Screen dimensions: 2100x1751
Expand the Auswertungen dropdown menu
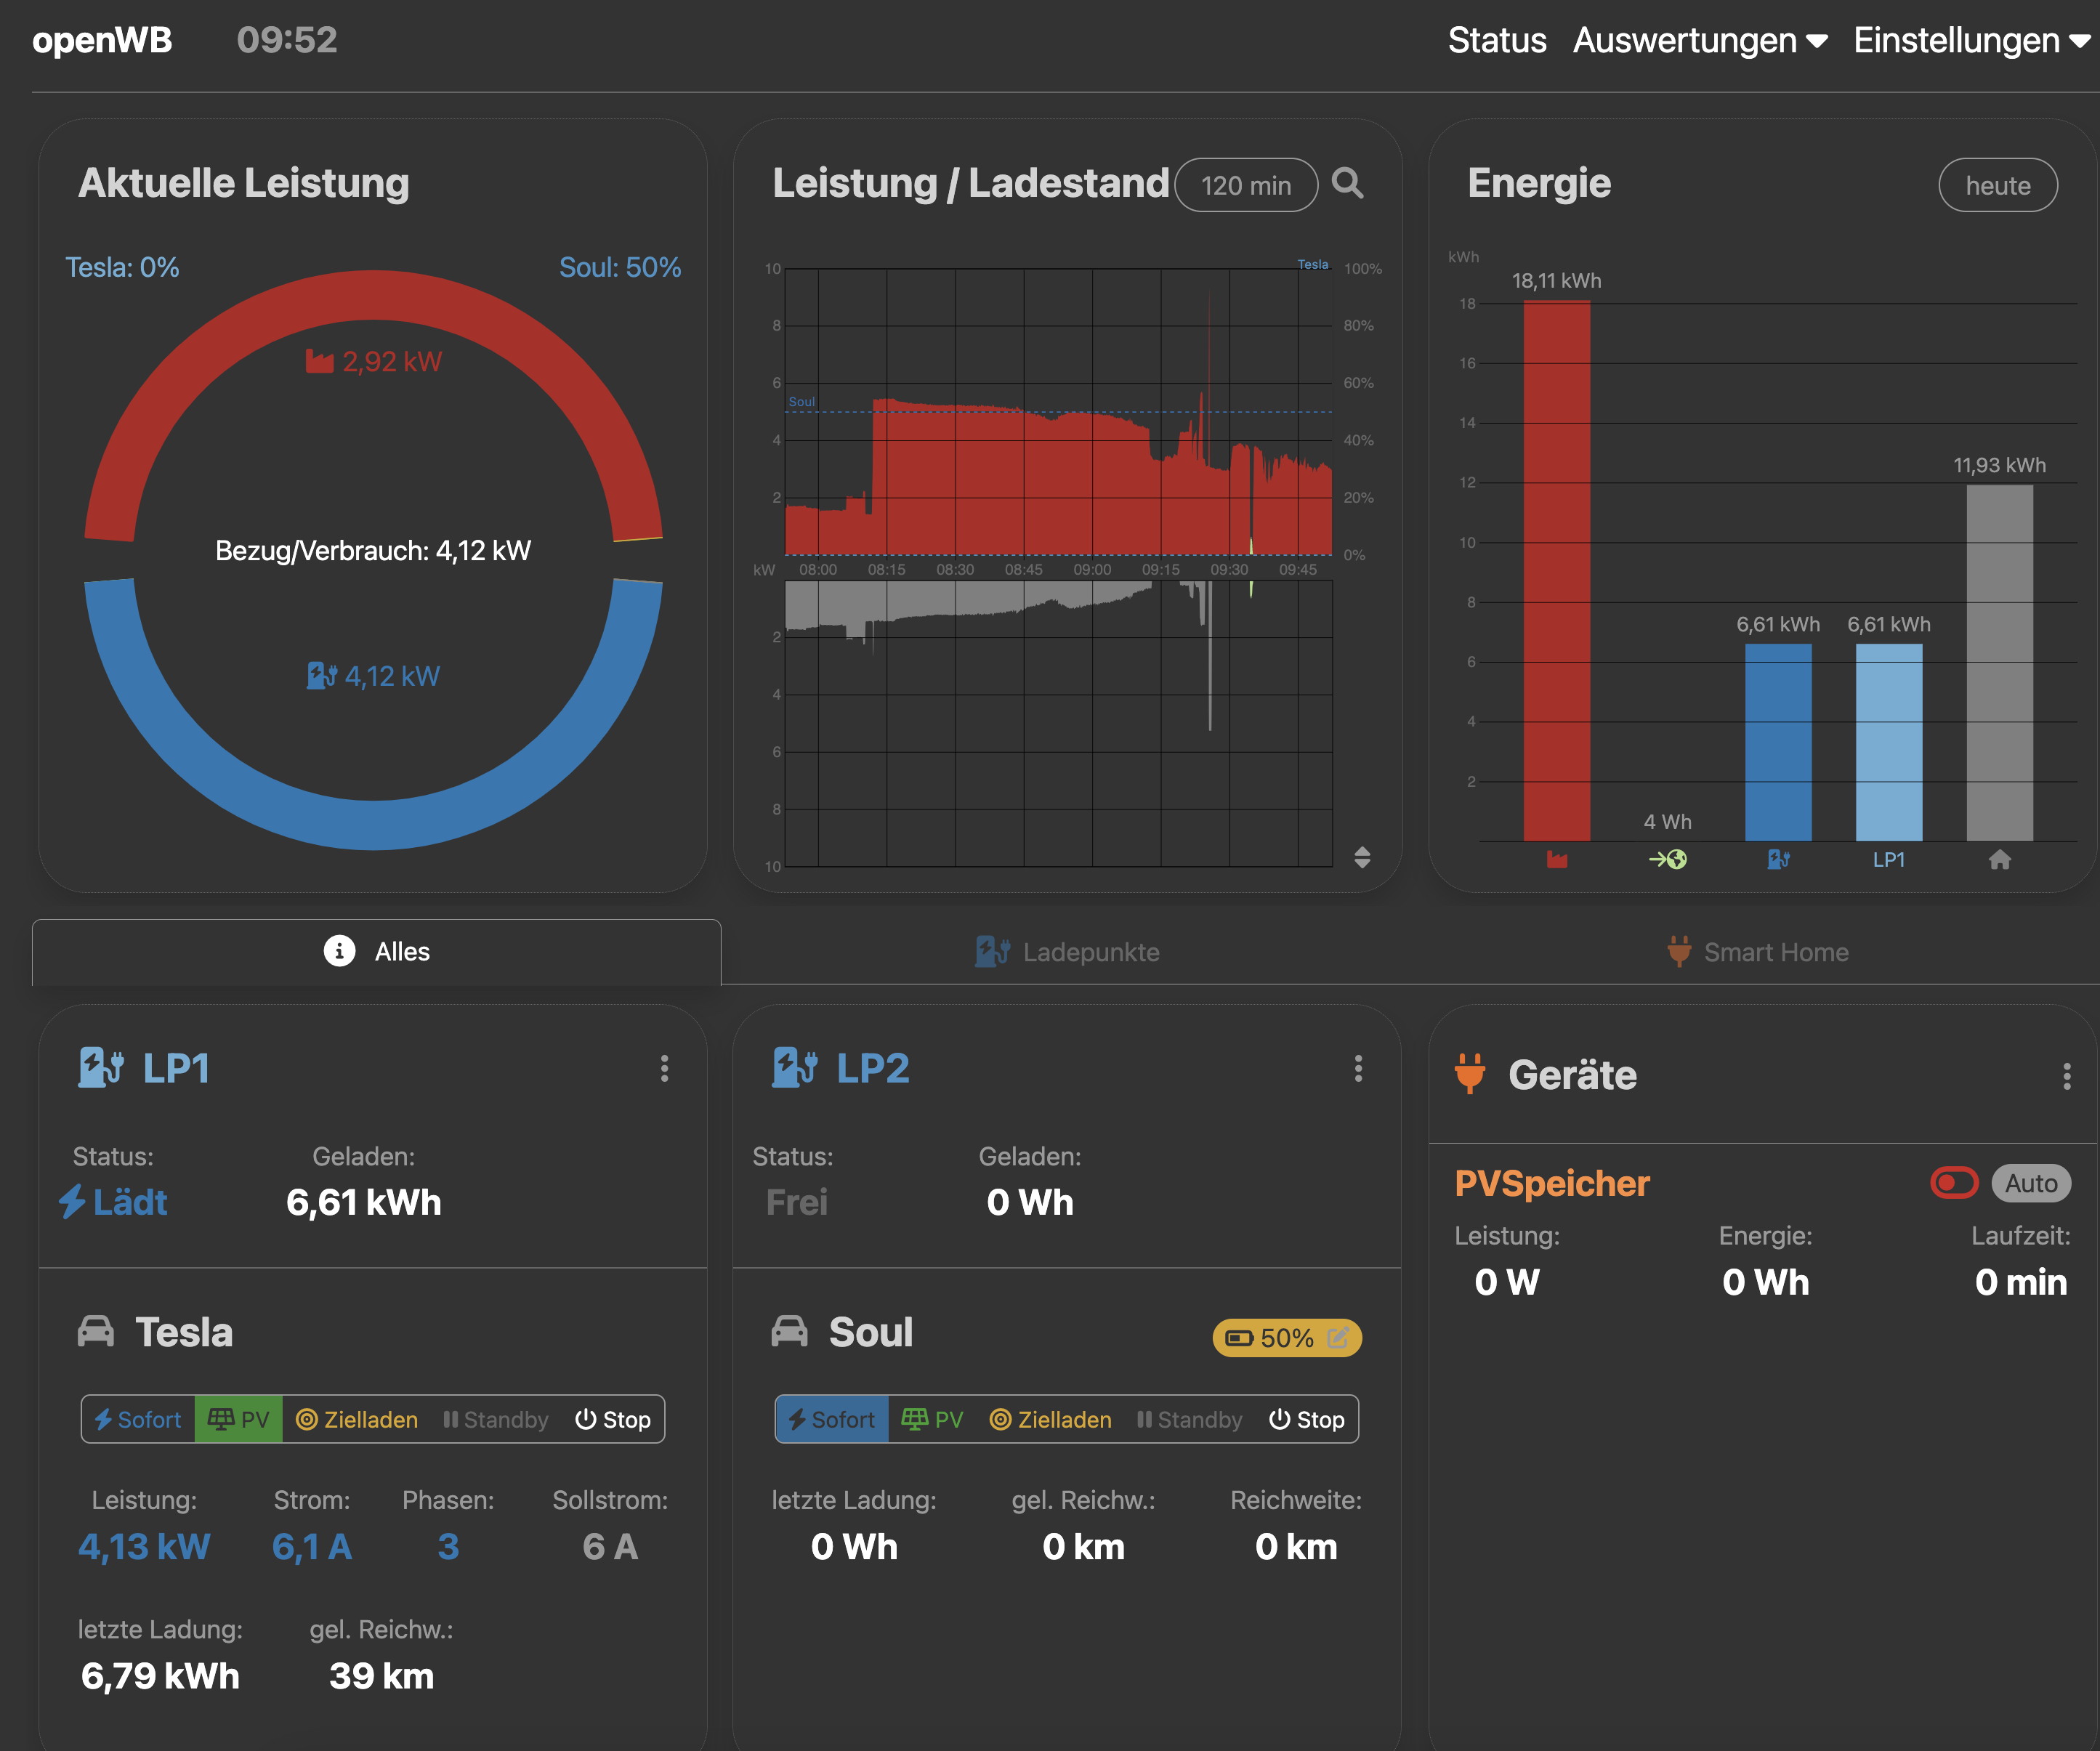(1699, 41)
